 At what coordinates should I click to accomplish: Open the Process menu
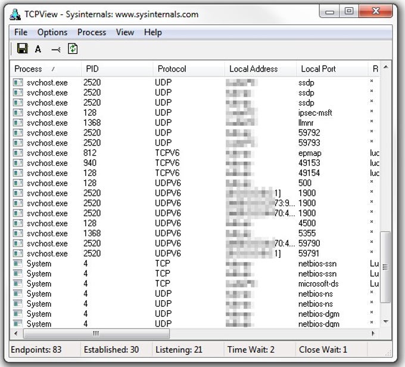click(92, 32)
